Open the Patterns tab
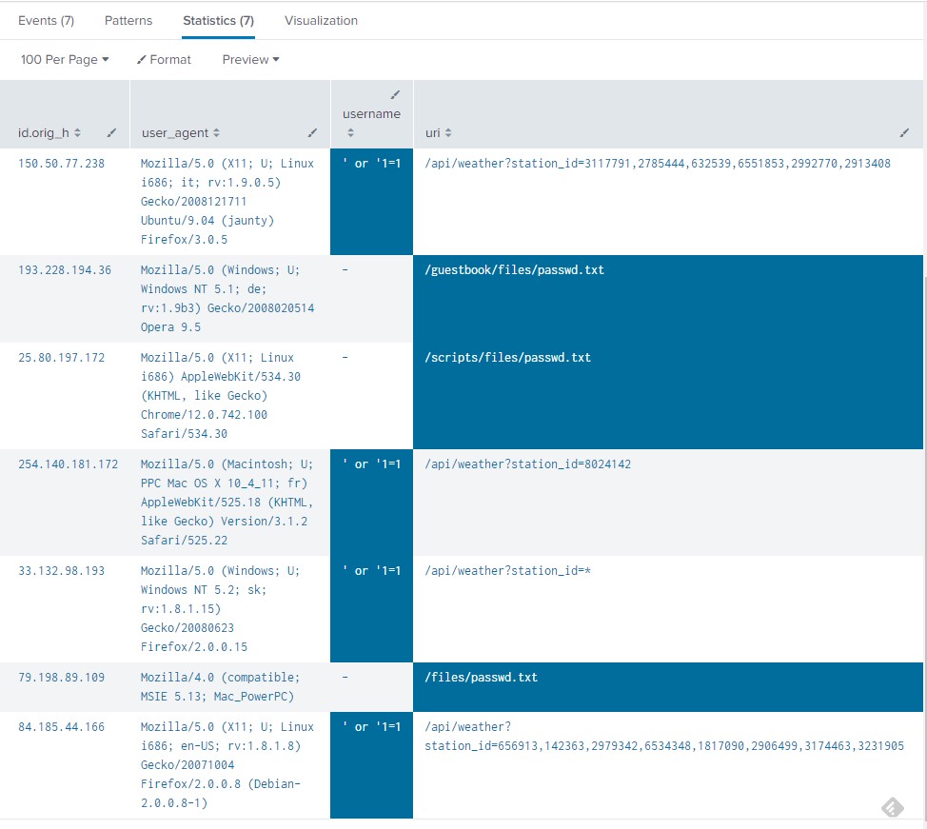Viewport: 927px width, 829px height. click(128, 20)
